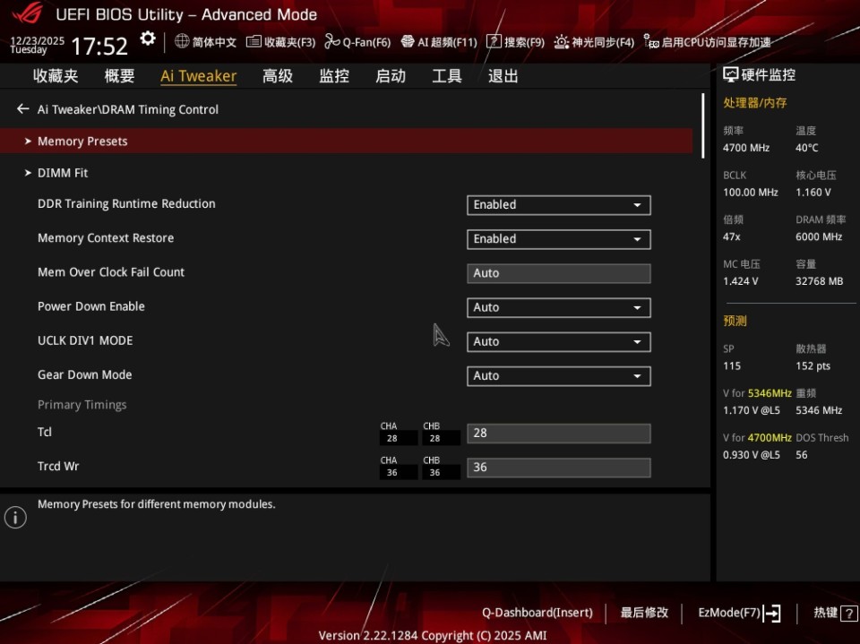This screenshot has width=860, height=644.
Task: Click the 6000 MHz DRAM frequency value
Action: coord(818,237)
